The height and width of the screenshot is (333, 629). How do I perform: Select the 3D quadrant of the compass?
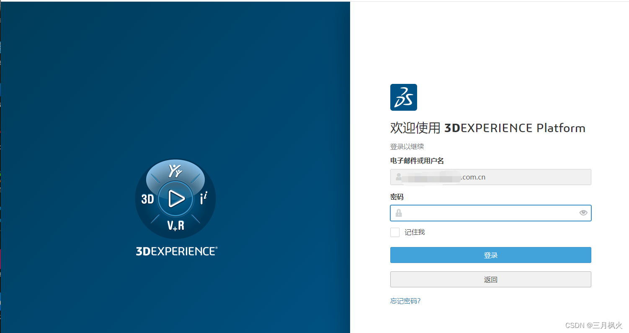click(147, 199)
